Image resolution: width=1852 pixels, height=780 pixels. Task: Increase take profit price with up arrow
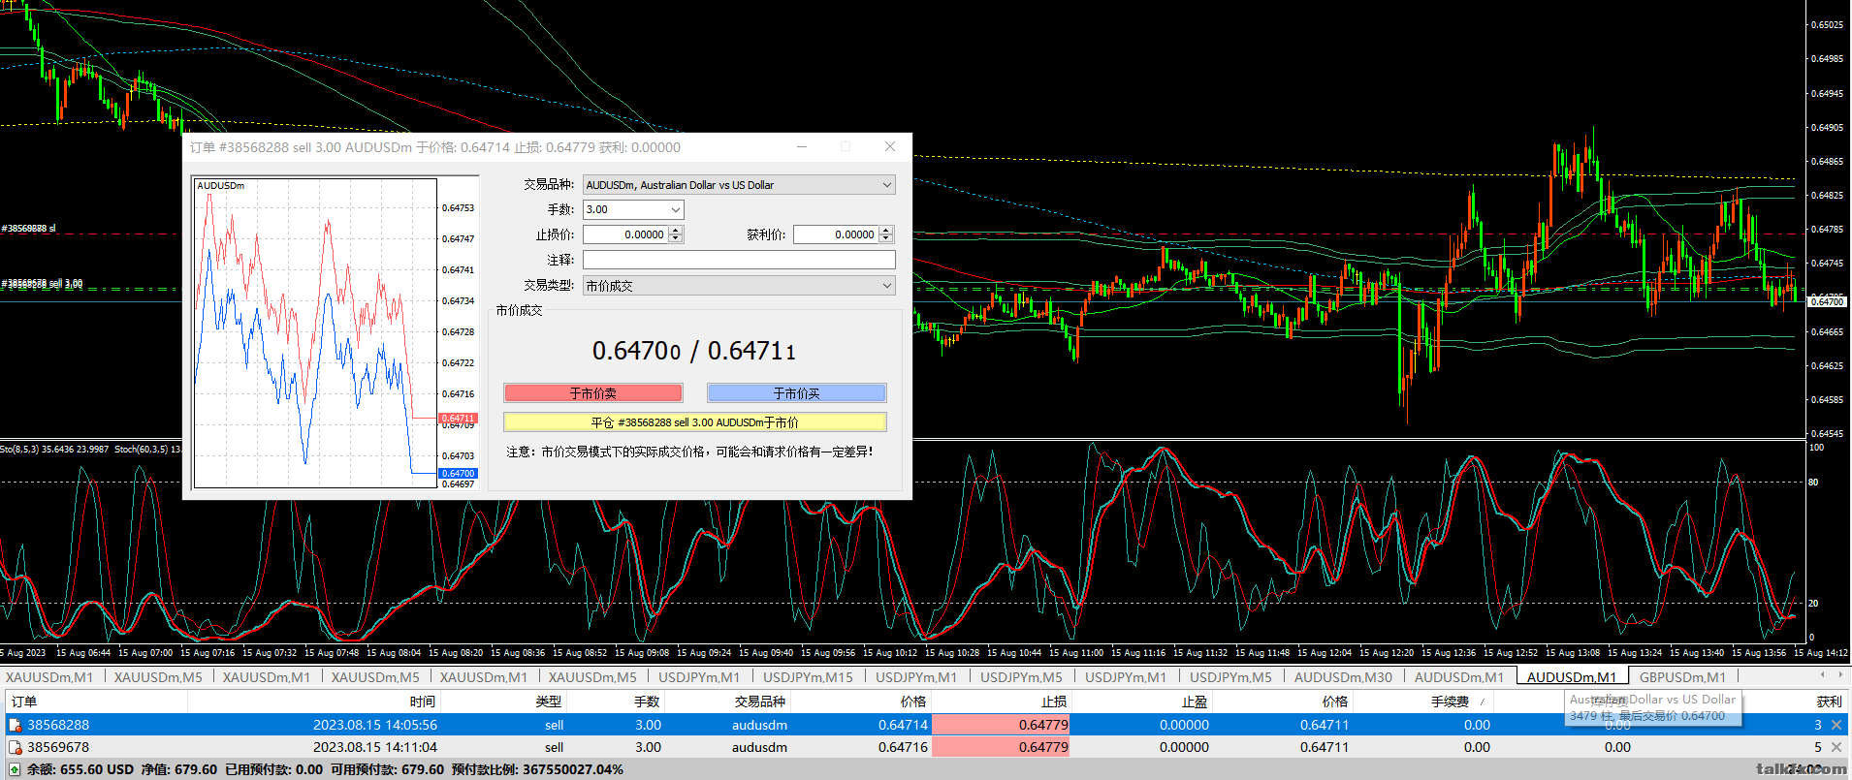click(886, 231)
